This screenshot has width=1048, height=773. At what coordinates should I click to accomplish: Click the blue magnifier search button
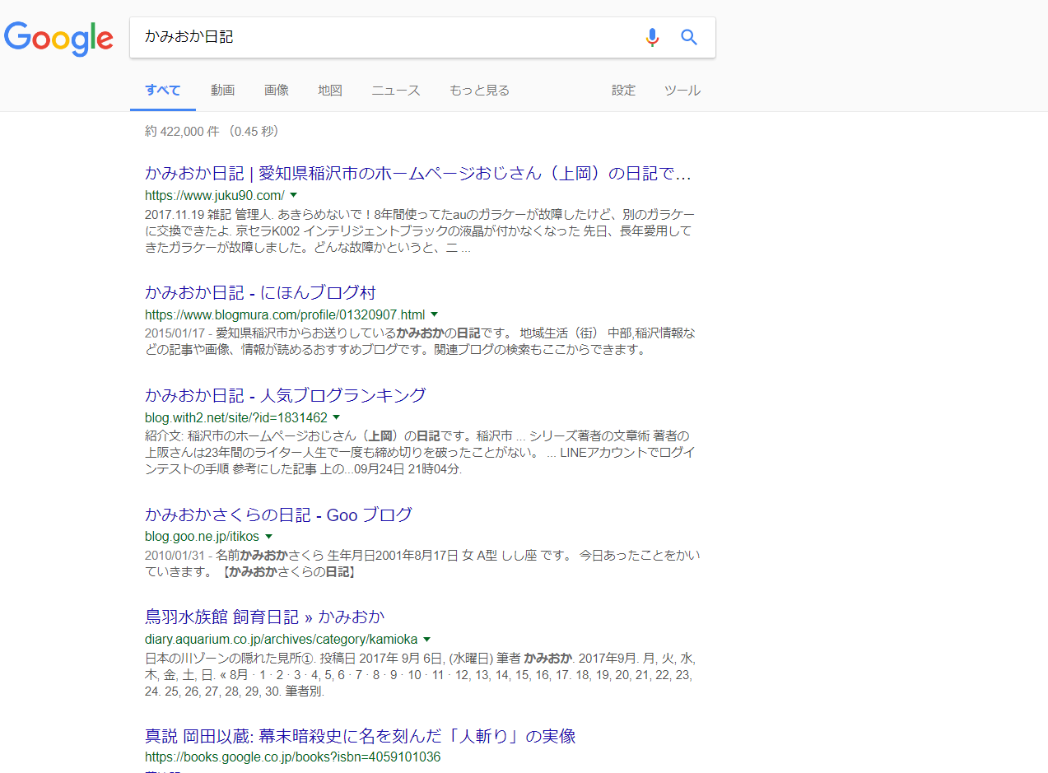pyautogui.click(x=689, y=37)
